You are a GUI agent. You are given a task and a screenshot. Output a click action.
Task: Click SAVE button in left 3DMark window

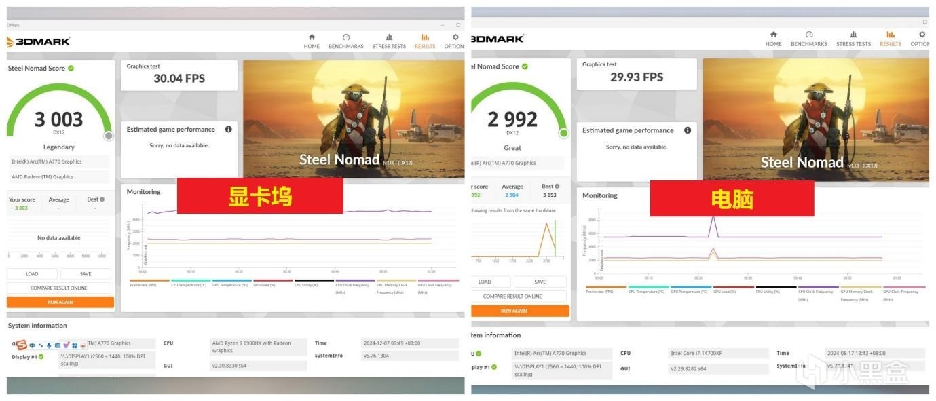click(x=86, y=274)
